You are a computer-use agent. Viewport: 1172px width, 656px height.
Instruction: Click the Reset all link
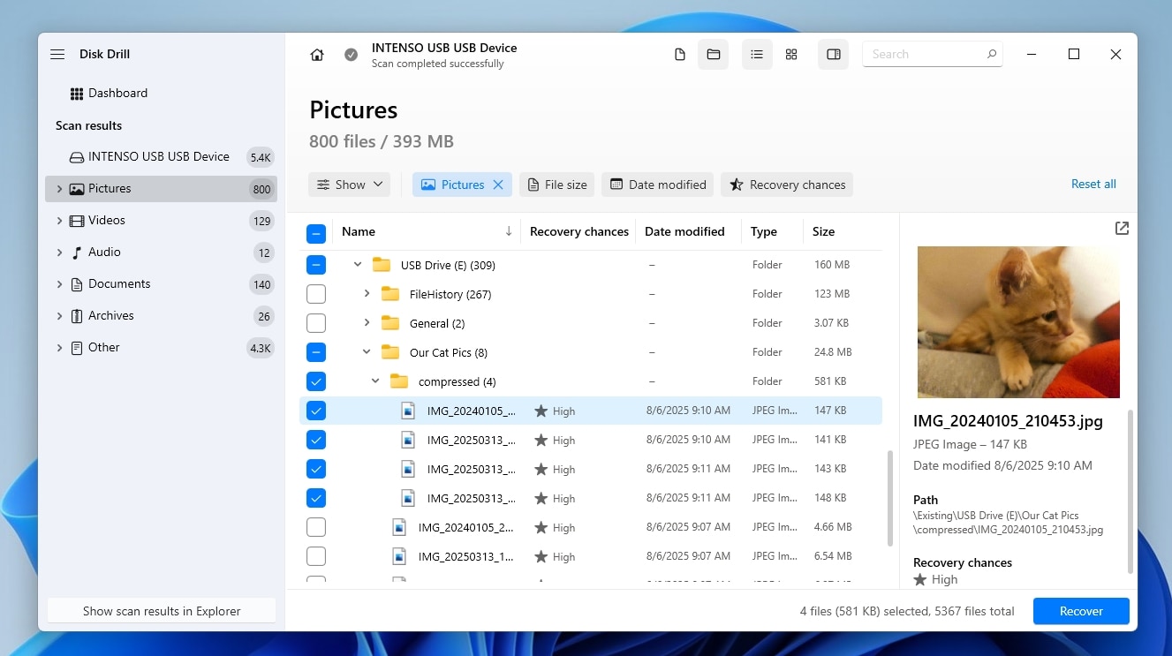coord(1093,184)
